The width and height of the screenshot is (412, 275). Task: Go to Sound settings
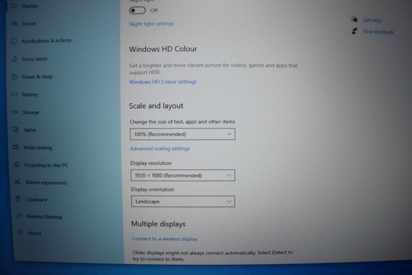[x=29, y=24]
